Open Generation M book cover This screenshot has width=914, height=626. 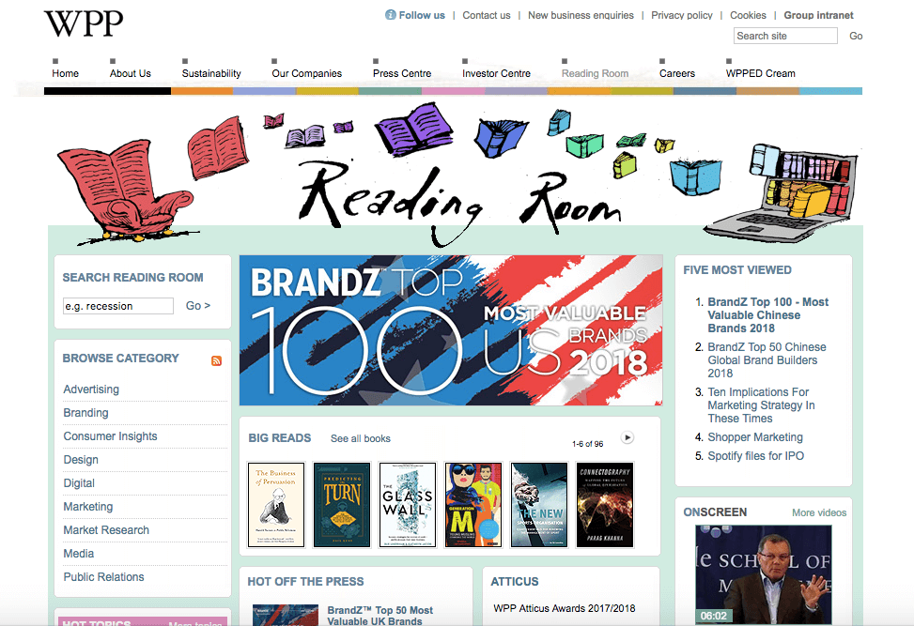473,505
